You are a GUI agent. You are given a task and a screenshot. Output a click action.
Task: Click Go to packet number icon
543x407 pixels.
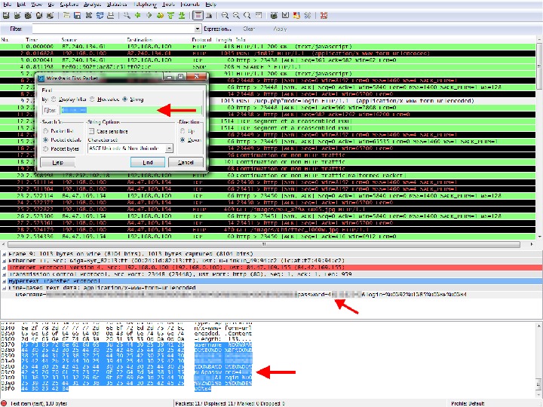[160, 16]
